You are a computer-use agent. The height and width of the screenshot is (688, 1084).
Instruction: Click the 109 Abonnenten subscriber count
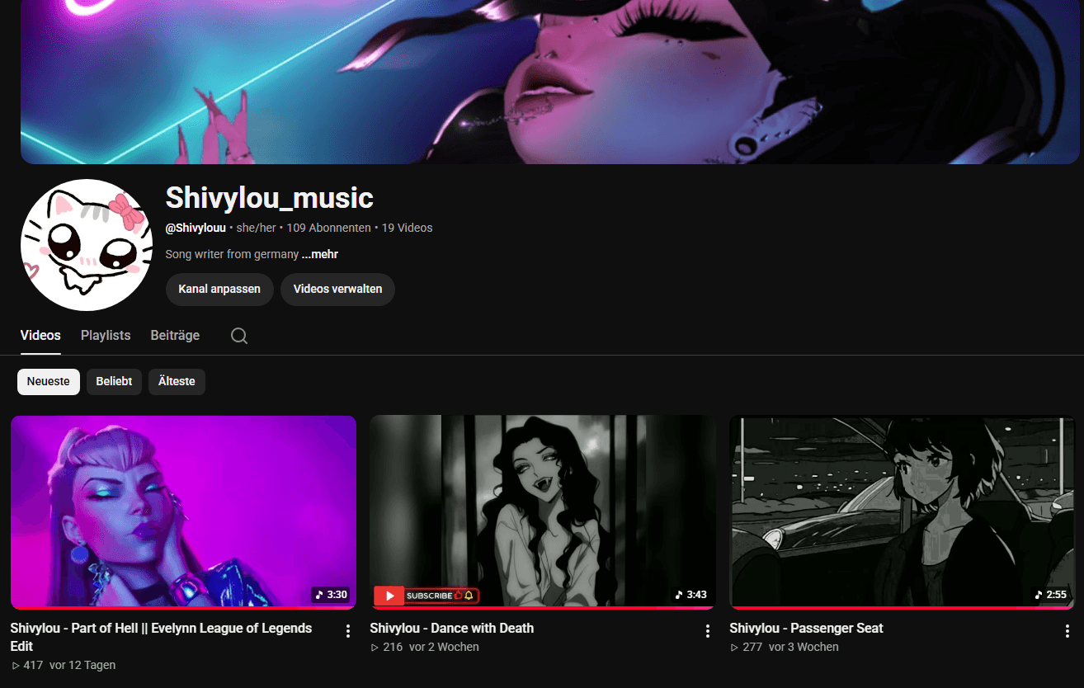[328, 228]
